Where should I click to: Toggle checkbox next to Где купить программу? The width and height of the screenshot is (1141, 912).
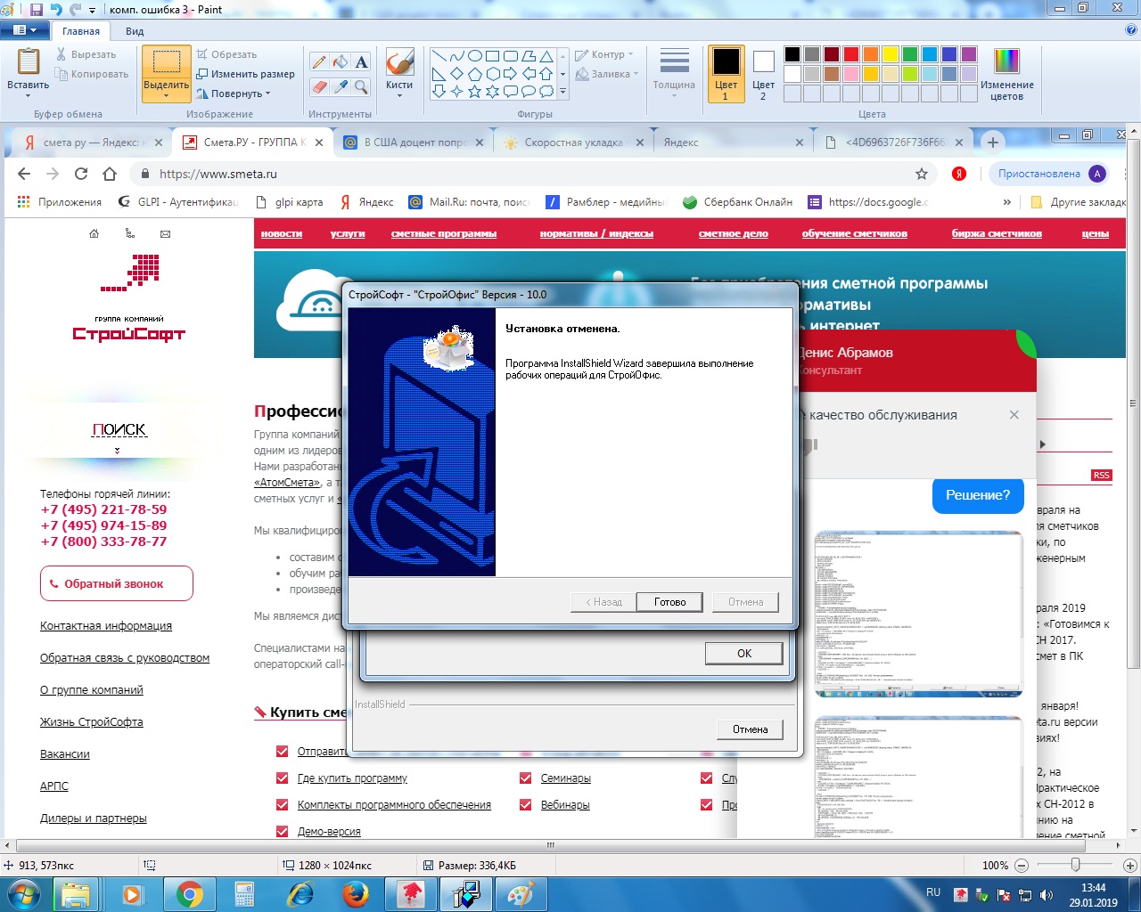tap(283, 778)
